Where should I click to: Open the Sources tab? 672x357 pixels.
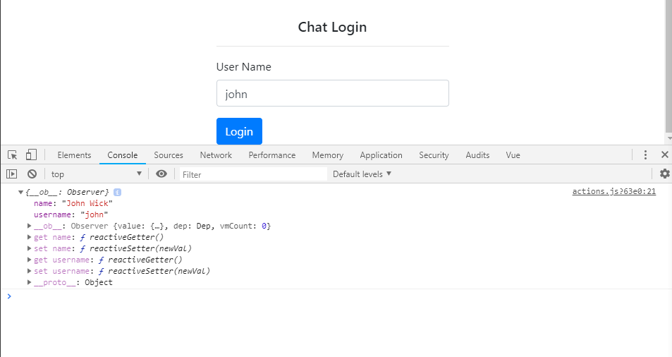[169, 155]
